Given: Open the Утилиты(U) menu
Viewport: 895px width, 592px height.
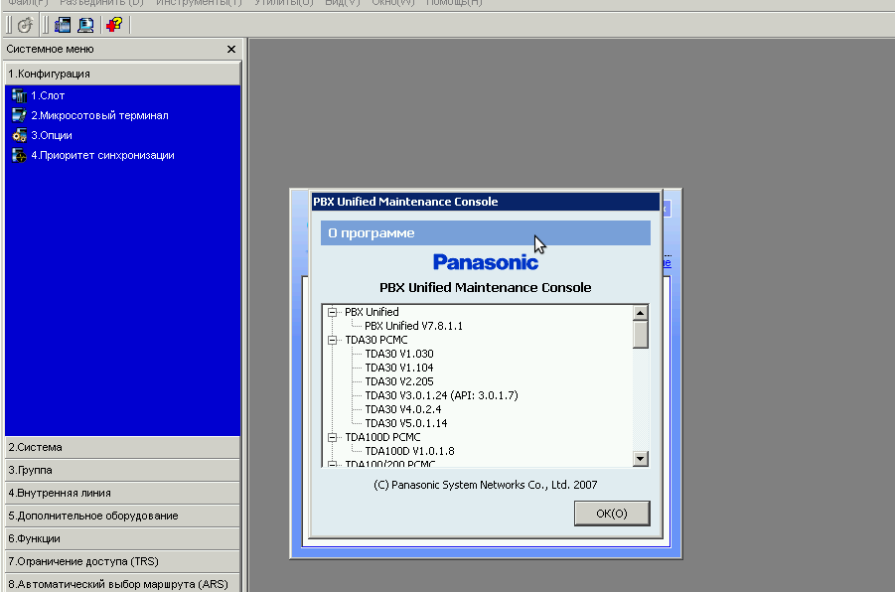Looking at the screenshot, I should pyautogui.click(x=284, y=3).
